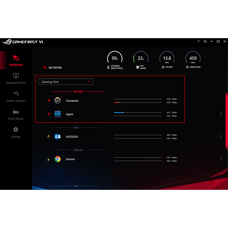Click the OUTLOOK app icon
This screenshot has width=228, height=228.
point(57,136)
